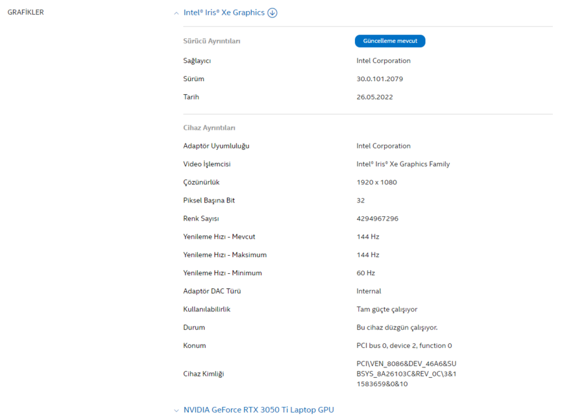Click the Piksel Başına Bit label

coord(209,201)
